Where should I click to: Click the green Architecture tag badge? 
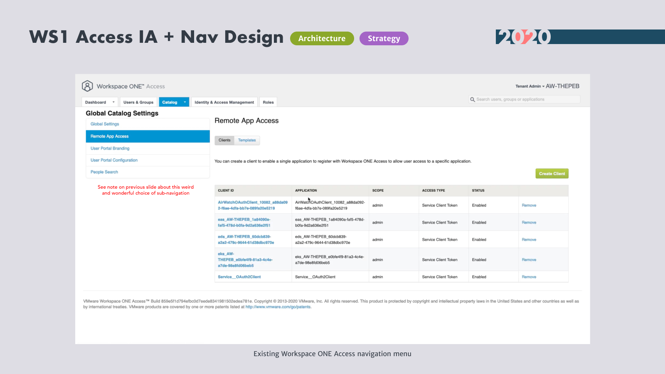click(x=322, y=39)
